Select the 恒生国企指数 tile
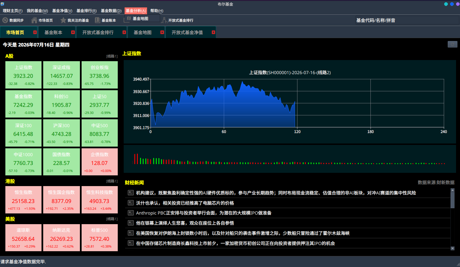 coord(62,200)
